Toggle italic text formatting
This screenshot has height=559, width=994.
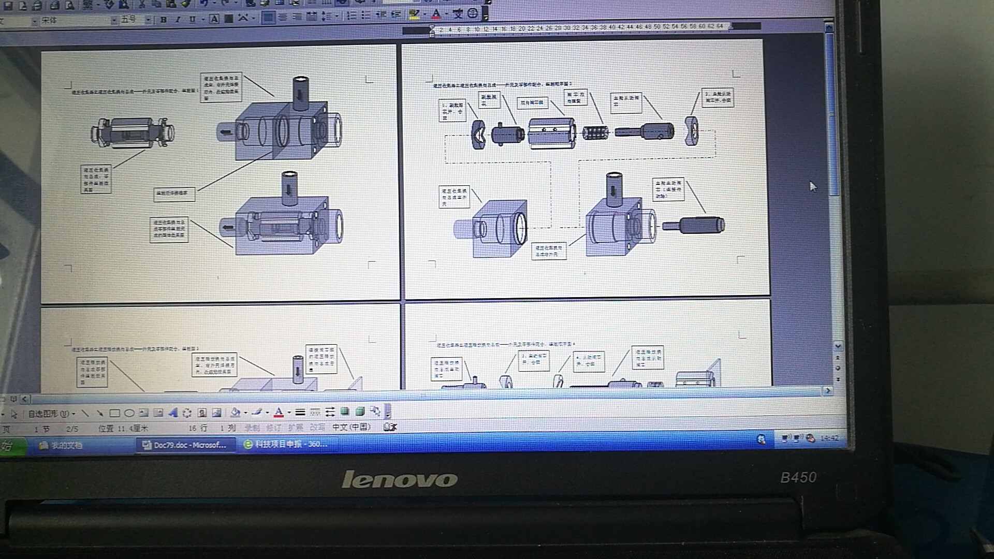pyautogui.click(x=178, y=20)
